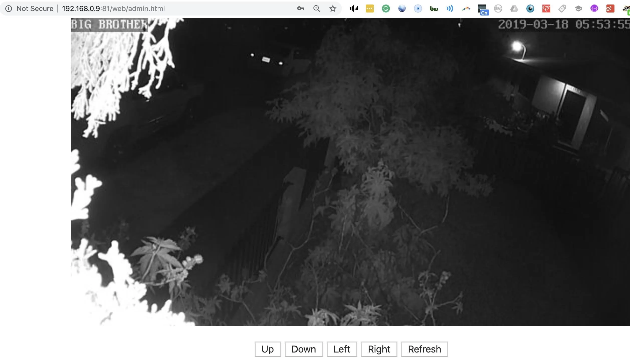Click the Not Secure site info icon

coord(9,9)
